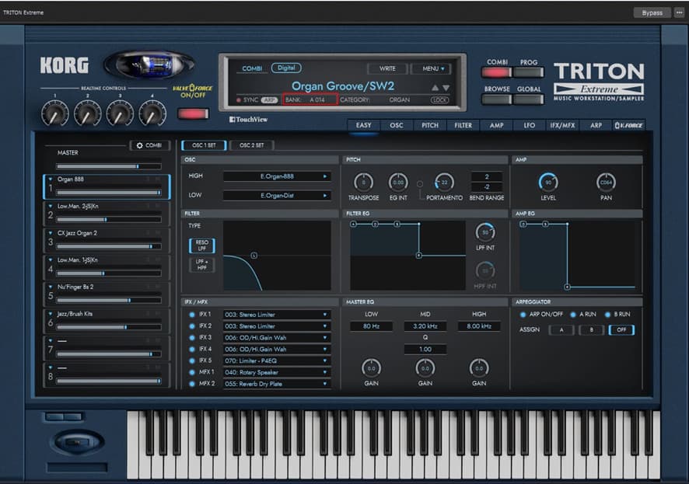Image resolution: width=689 pixels, height=484 pixels.
Task: Toggle the portamento enable circle
Action: [x=420, y=184]
